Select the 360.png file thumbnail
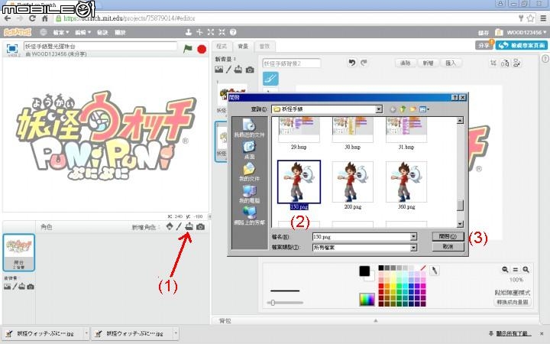Screen dimensions: 550x344 pos(406,182)
